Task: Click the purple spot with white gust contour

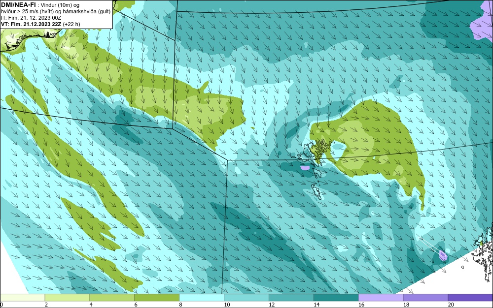Action: tap(443, 255)
